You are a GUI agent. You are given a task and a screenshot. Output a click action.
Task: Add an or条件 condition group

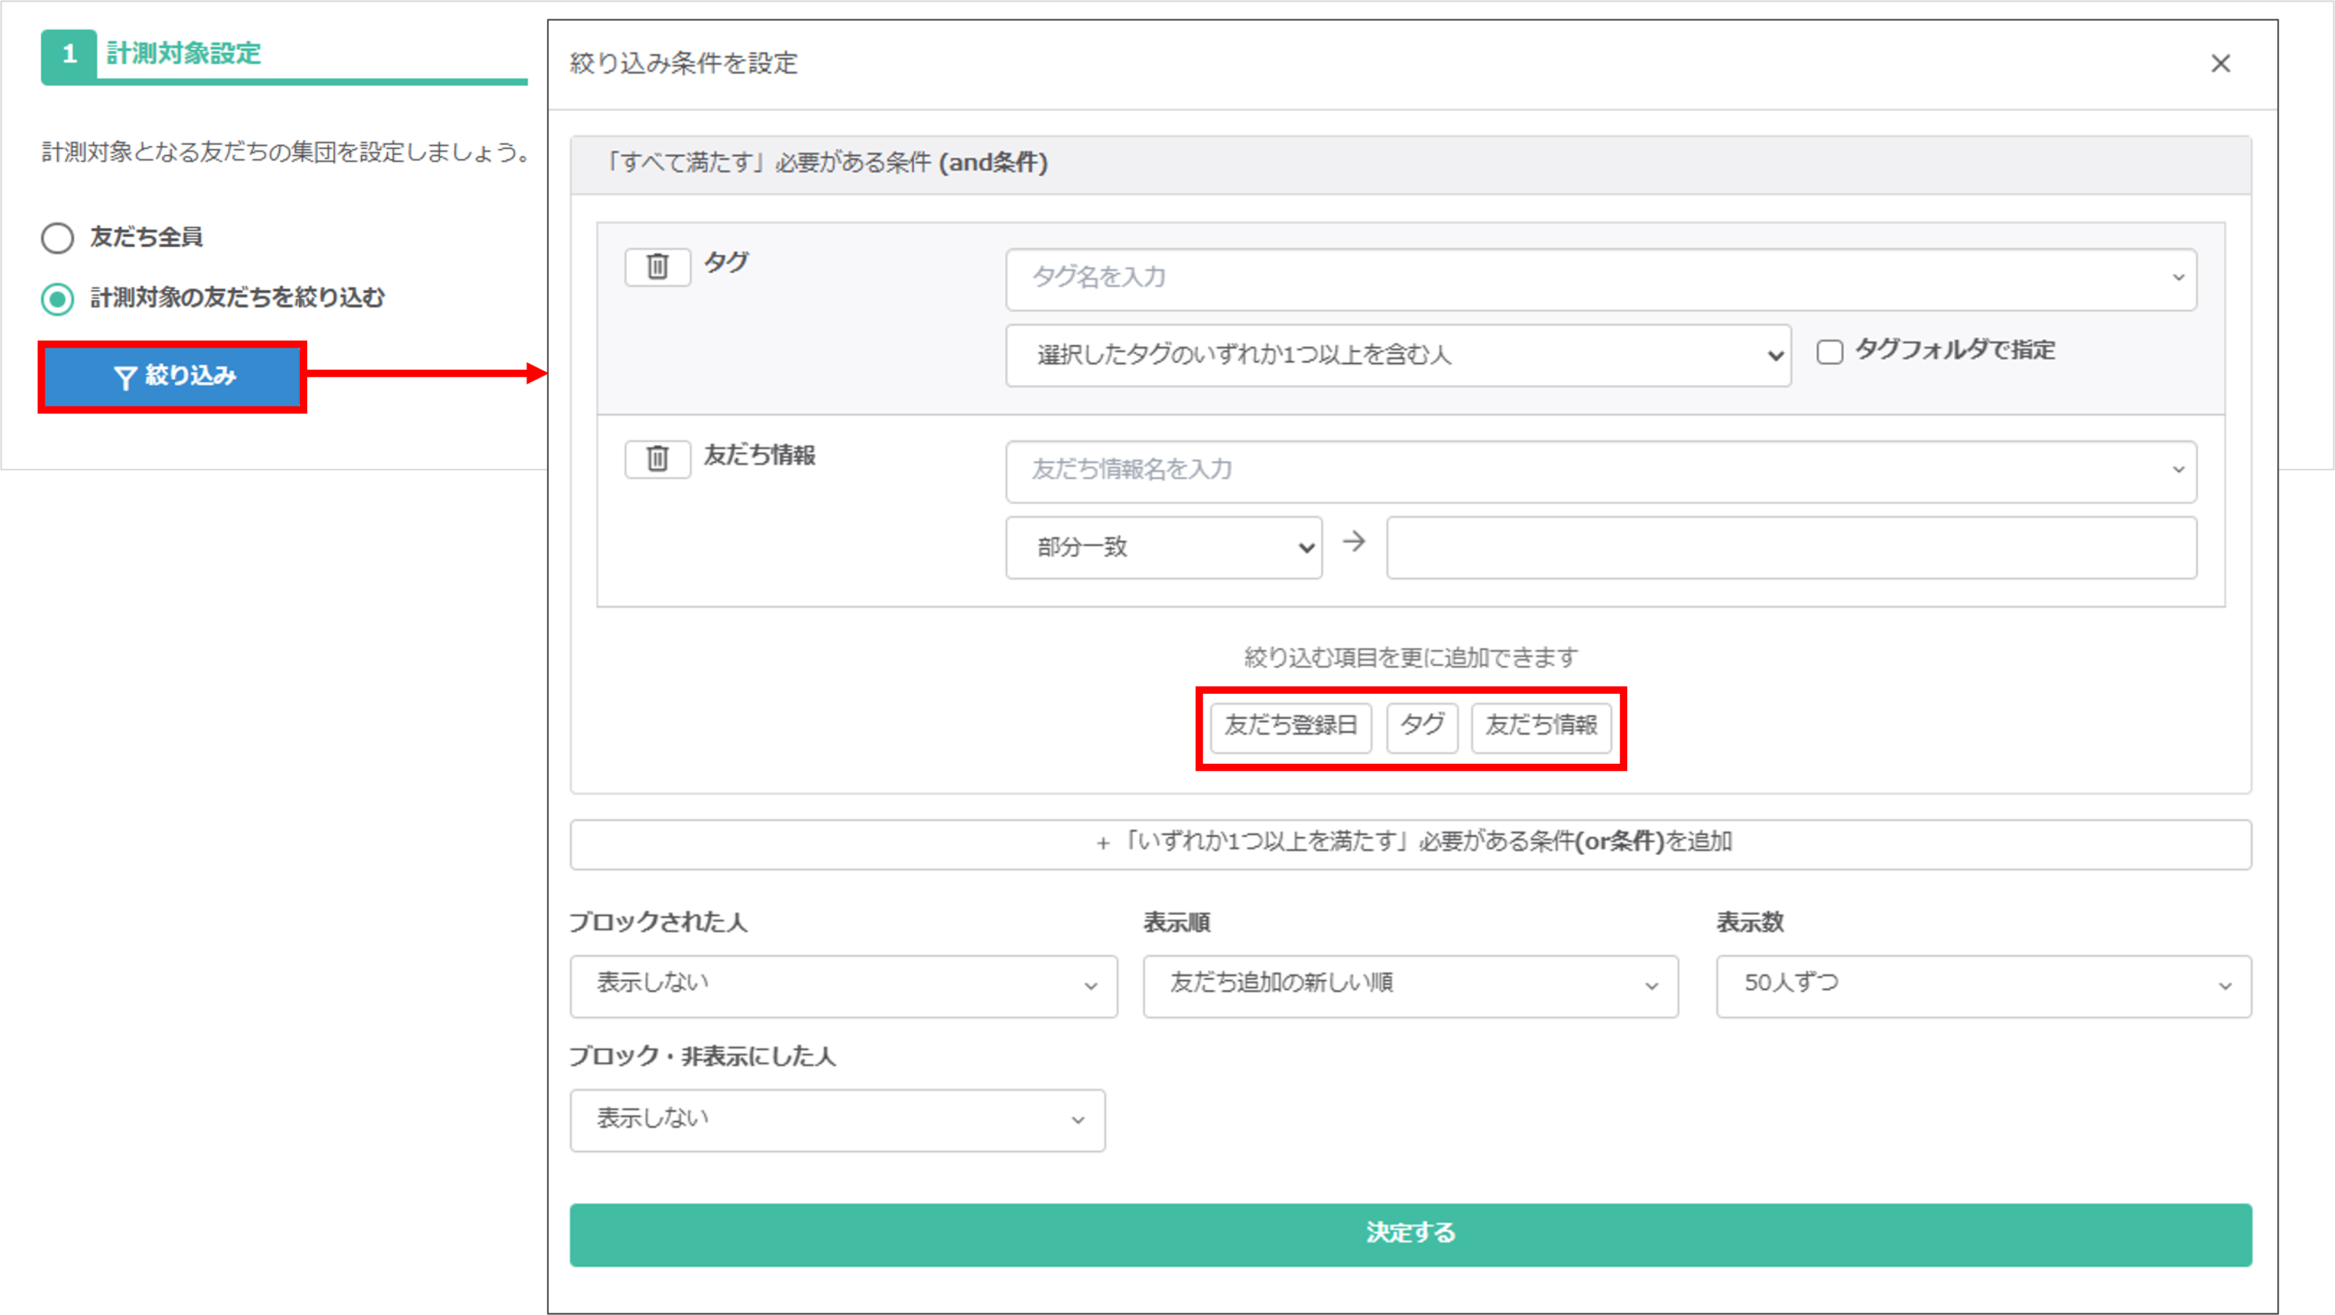(x=1410, y=843)
